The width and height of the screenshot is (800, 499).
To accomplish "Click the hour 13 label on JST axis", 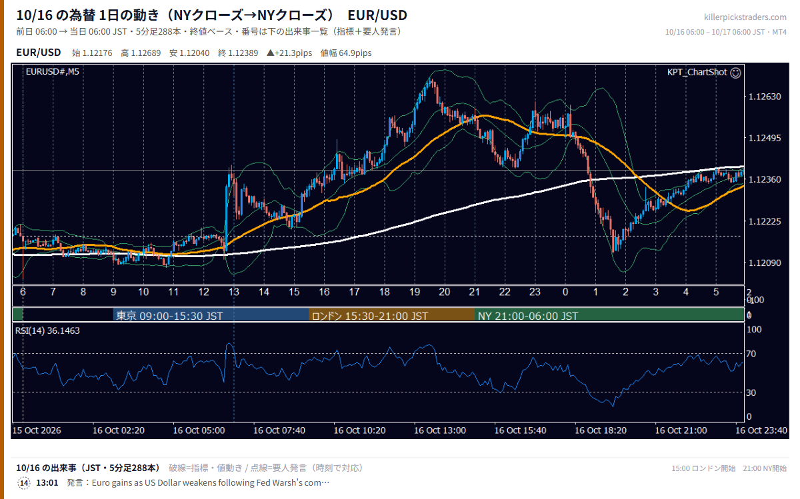I will [233, 292].
